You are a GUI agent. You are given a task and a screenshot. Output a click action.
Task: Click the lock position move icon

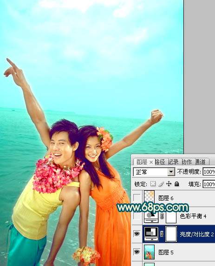[169, 184]
